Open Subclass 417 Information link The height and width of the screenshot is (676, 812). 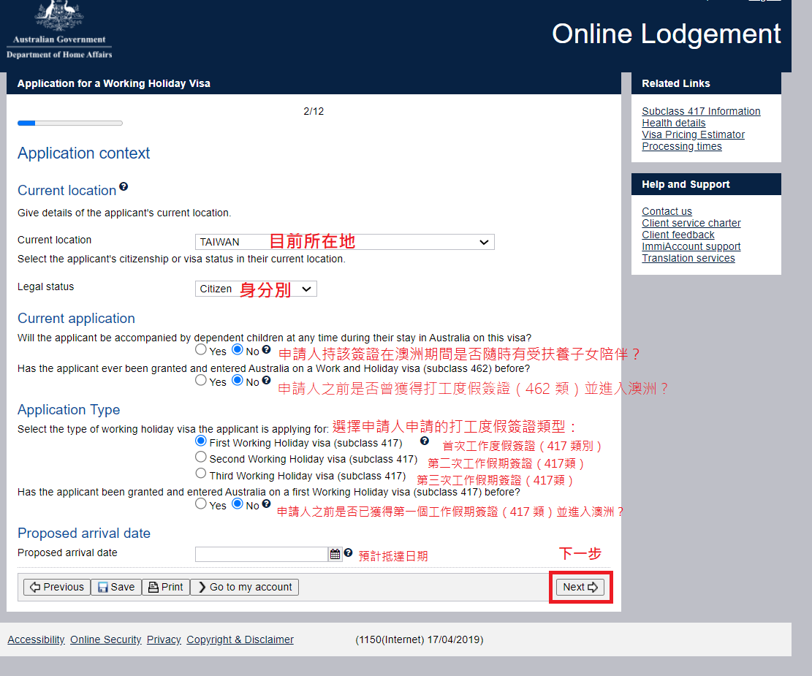coord(701,111)
